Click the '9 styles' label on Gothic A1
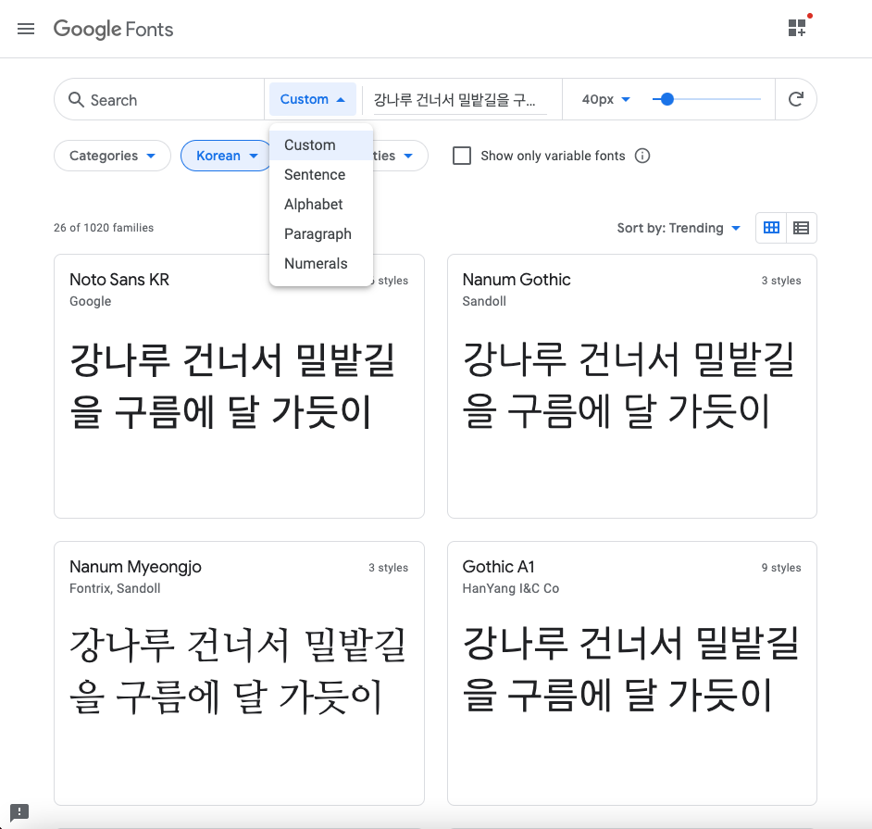The width and height of the screenshot is (872, 829). coord(781,568)
